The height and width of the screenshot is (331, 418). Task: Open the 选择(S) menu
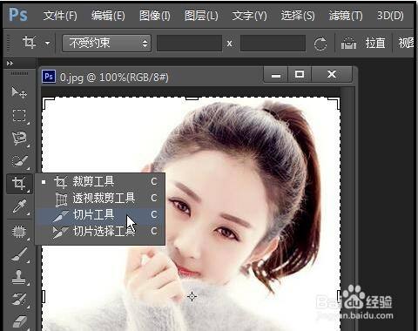298,16
